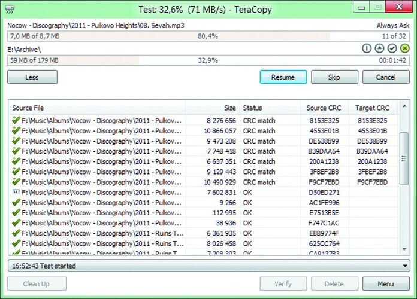Skip the current file
This screenshot has width=417, height=299.
tap(334, 77)
